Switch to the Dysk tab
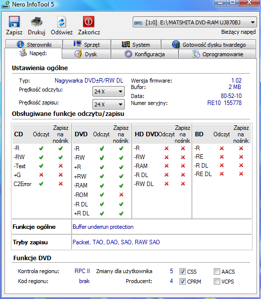Screen dimensions: 261x299 pos(86,54)
